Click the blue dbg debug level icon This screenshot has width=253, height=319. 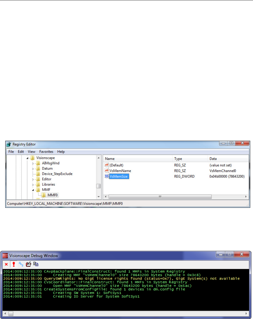(x=21, y=264)
